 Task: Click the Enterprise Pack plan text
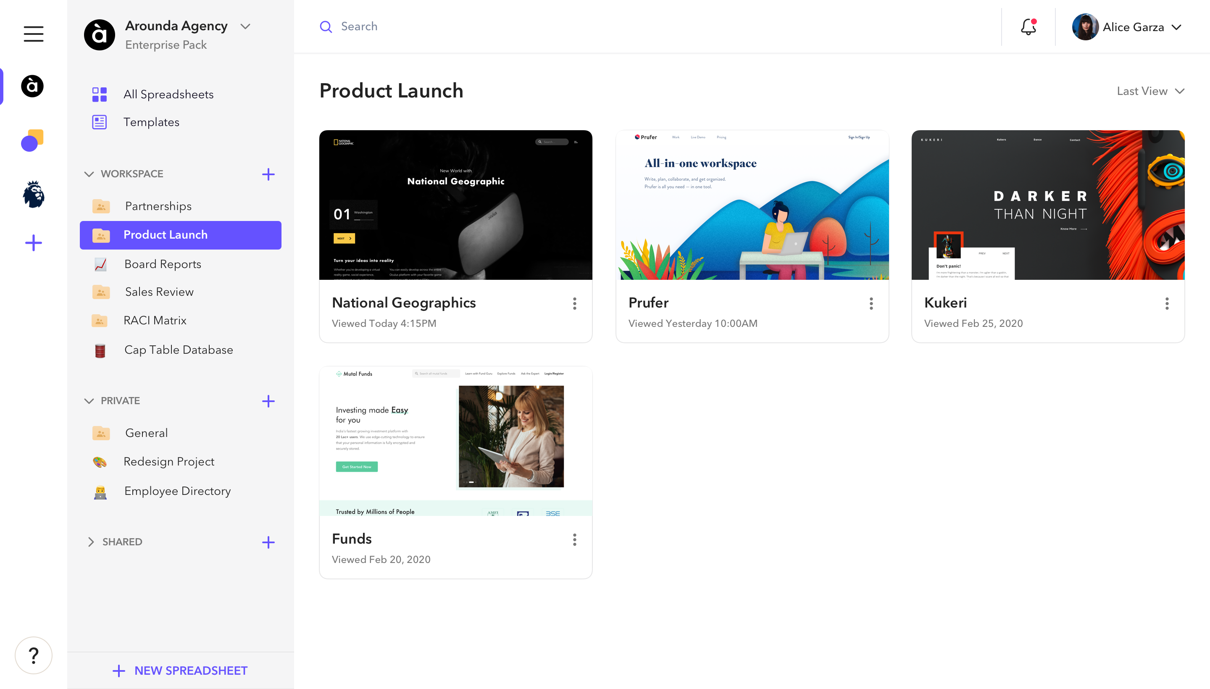(166, 45)
